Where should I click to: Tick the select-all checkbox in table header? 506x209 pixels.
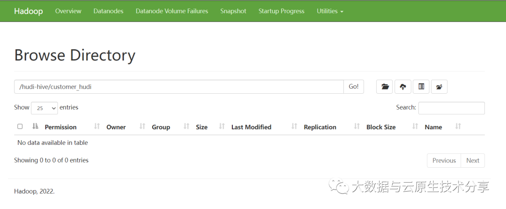tap(20, 127)
